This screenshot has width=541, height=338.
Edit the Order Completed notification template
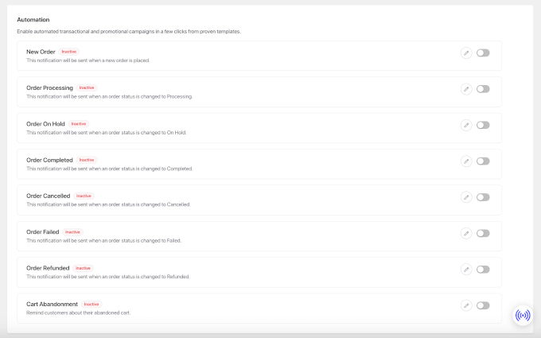[466, 161]
